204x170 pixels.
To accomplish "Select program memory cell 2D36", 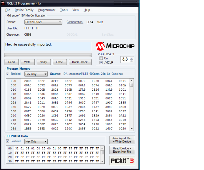I will coord(28,81).
